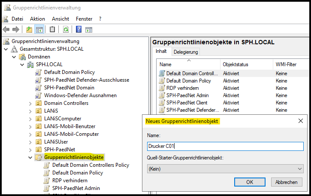Go forward with the right arrow toolbar icon
The width and height of the screenshot is (311, 196).
(x=16, y=30)
